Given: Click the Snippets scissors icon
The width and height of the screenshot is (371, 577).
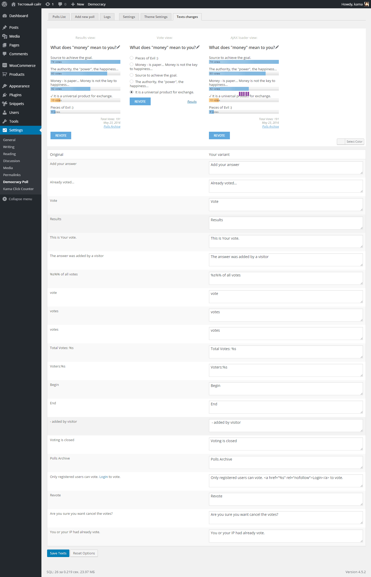Looking at the screenshot, I should point(5,104).
